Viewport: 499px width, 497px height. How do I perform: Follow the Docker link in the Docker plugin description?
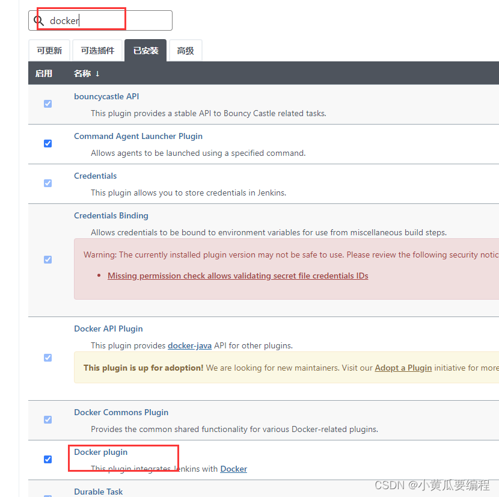[234, 469]
